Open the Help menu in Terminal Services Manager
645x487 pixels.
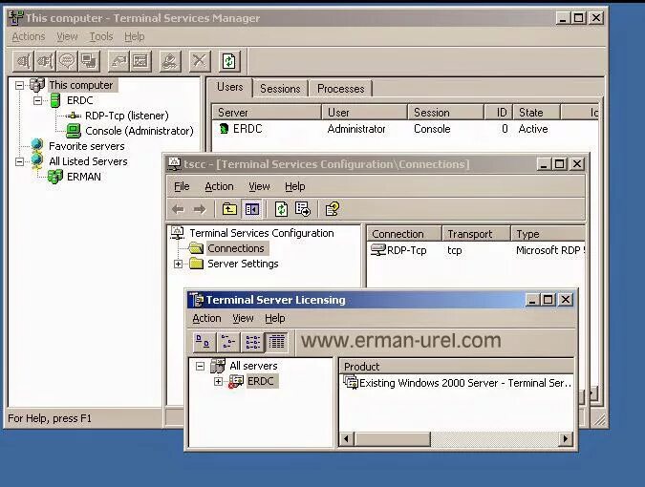coord(135,36)
